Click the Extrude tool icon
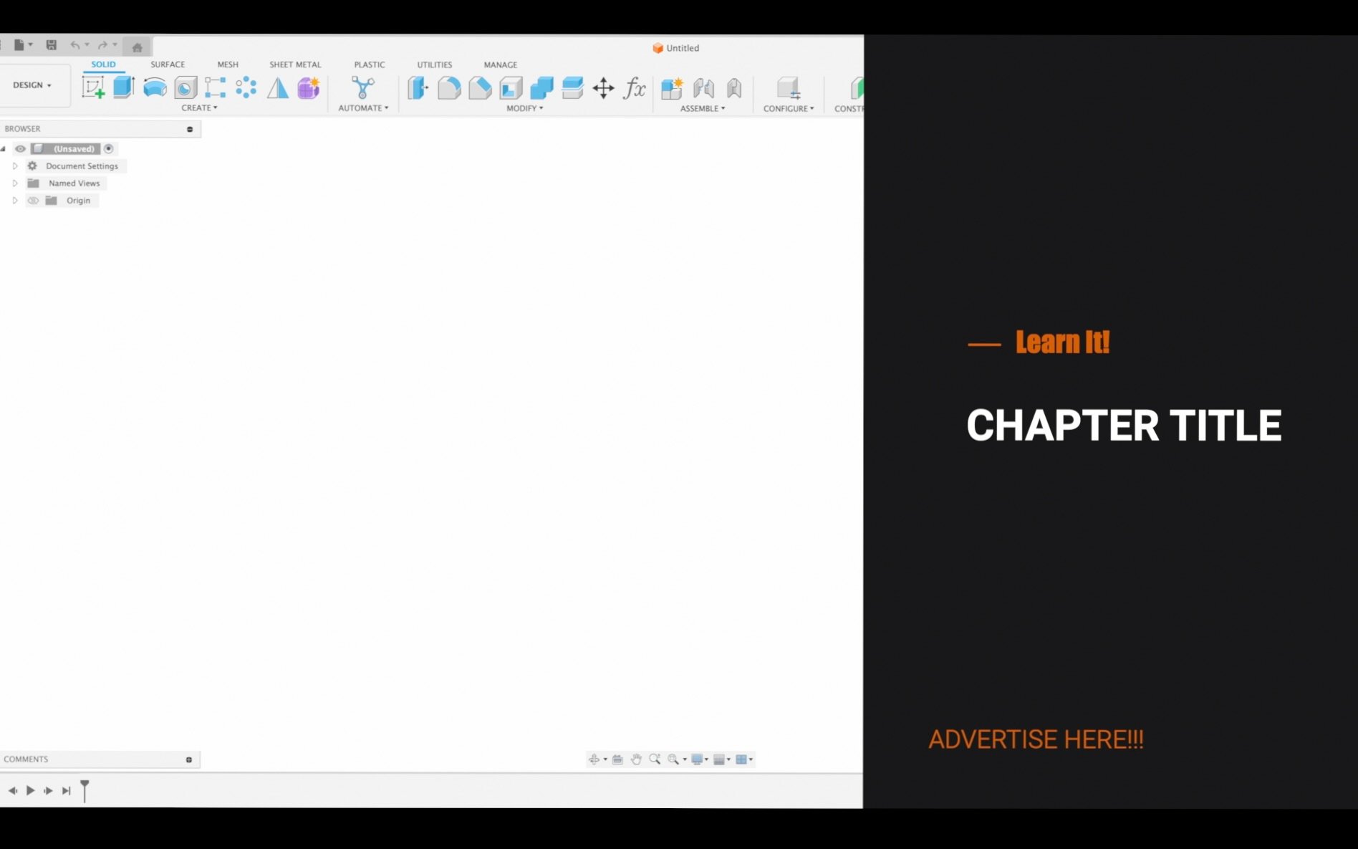Screen dimensions: 1358x849 124,87
